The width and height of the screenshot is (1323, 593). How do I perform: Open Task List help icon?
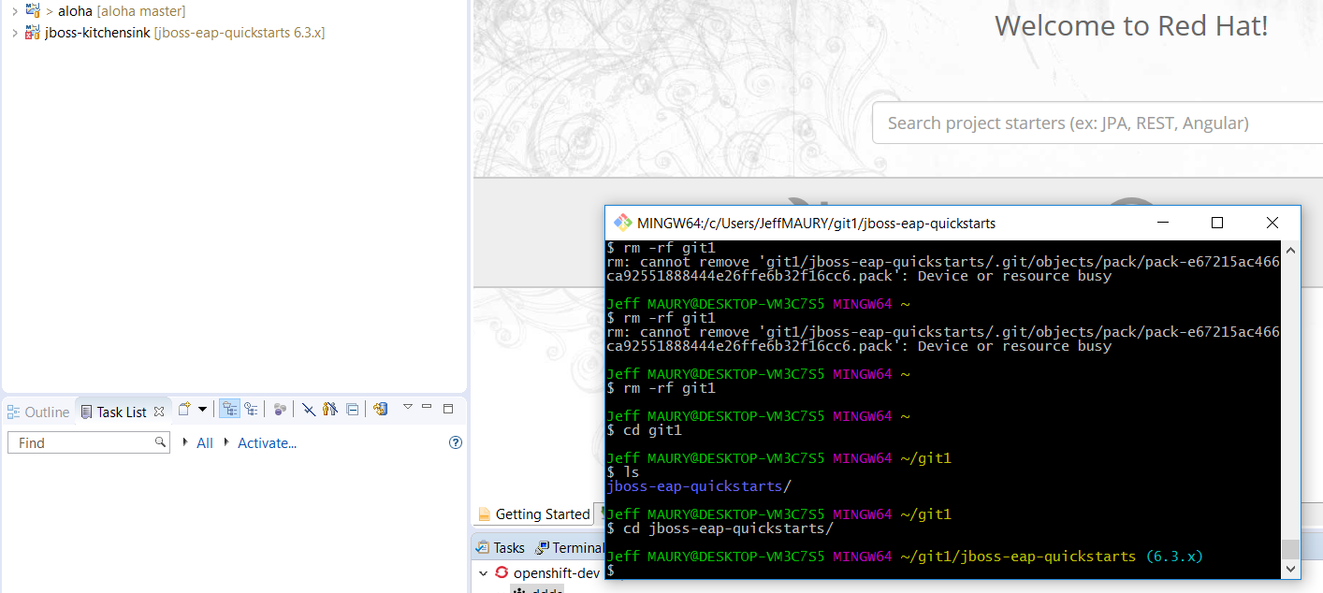pyautogui.click(x=456, y=442)
